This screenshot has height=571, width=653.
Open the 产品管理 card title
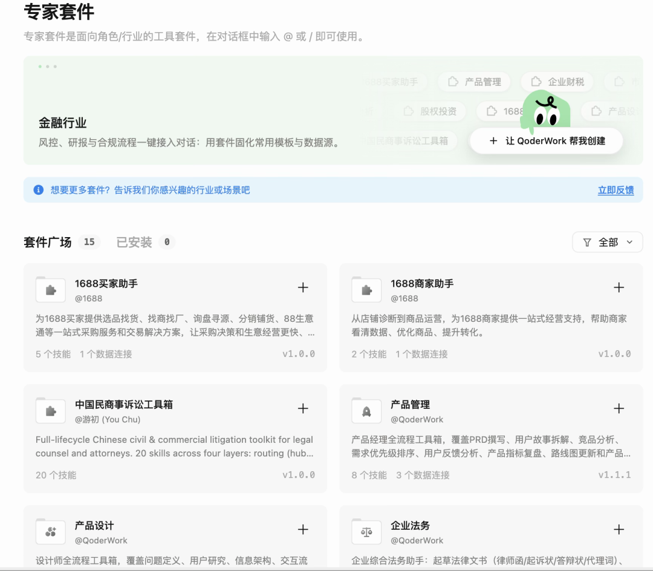tap(410, 405)
